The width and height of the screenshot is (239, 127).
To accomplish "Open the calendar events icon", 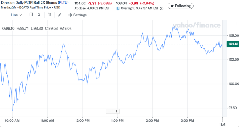I will [x=49, y=15].
